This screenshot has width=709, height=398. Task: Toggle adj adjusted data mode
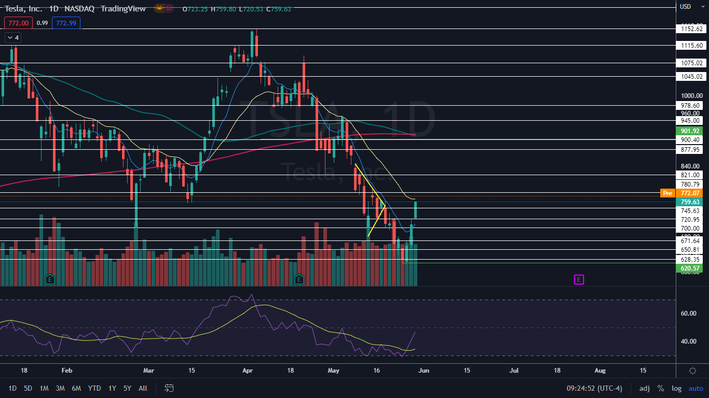pos(644,388)
